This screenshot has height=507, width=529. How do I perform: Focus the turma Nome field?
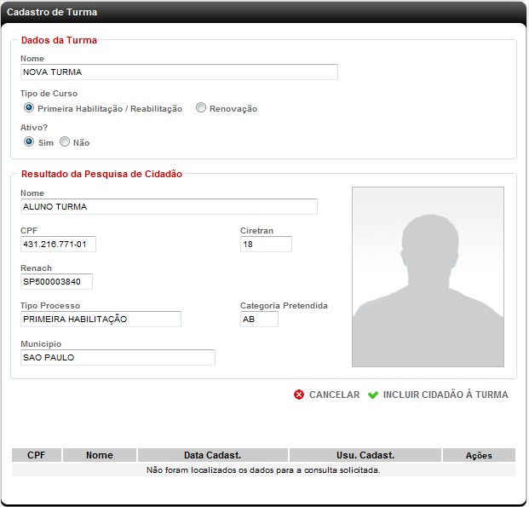point(179,72)
